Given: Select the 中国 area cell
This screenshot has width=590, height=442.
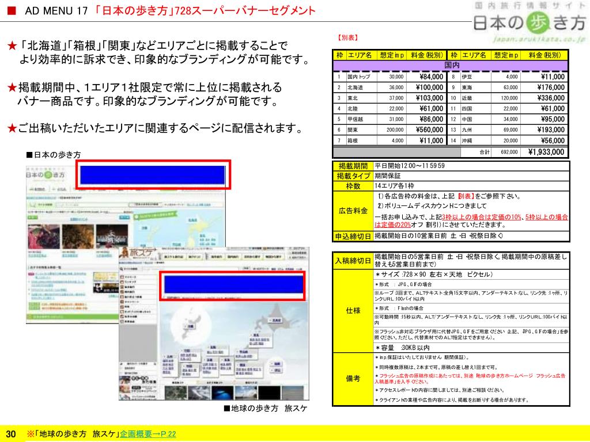Looking at the screenshot, I should pyautogui.click(x=475, y=119).
